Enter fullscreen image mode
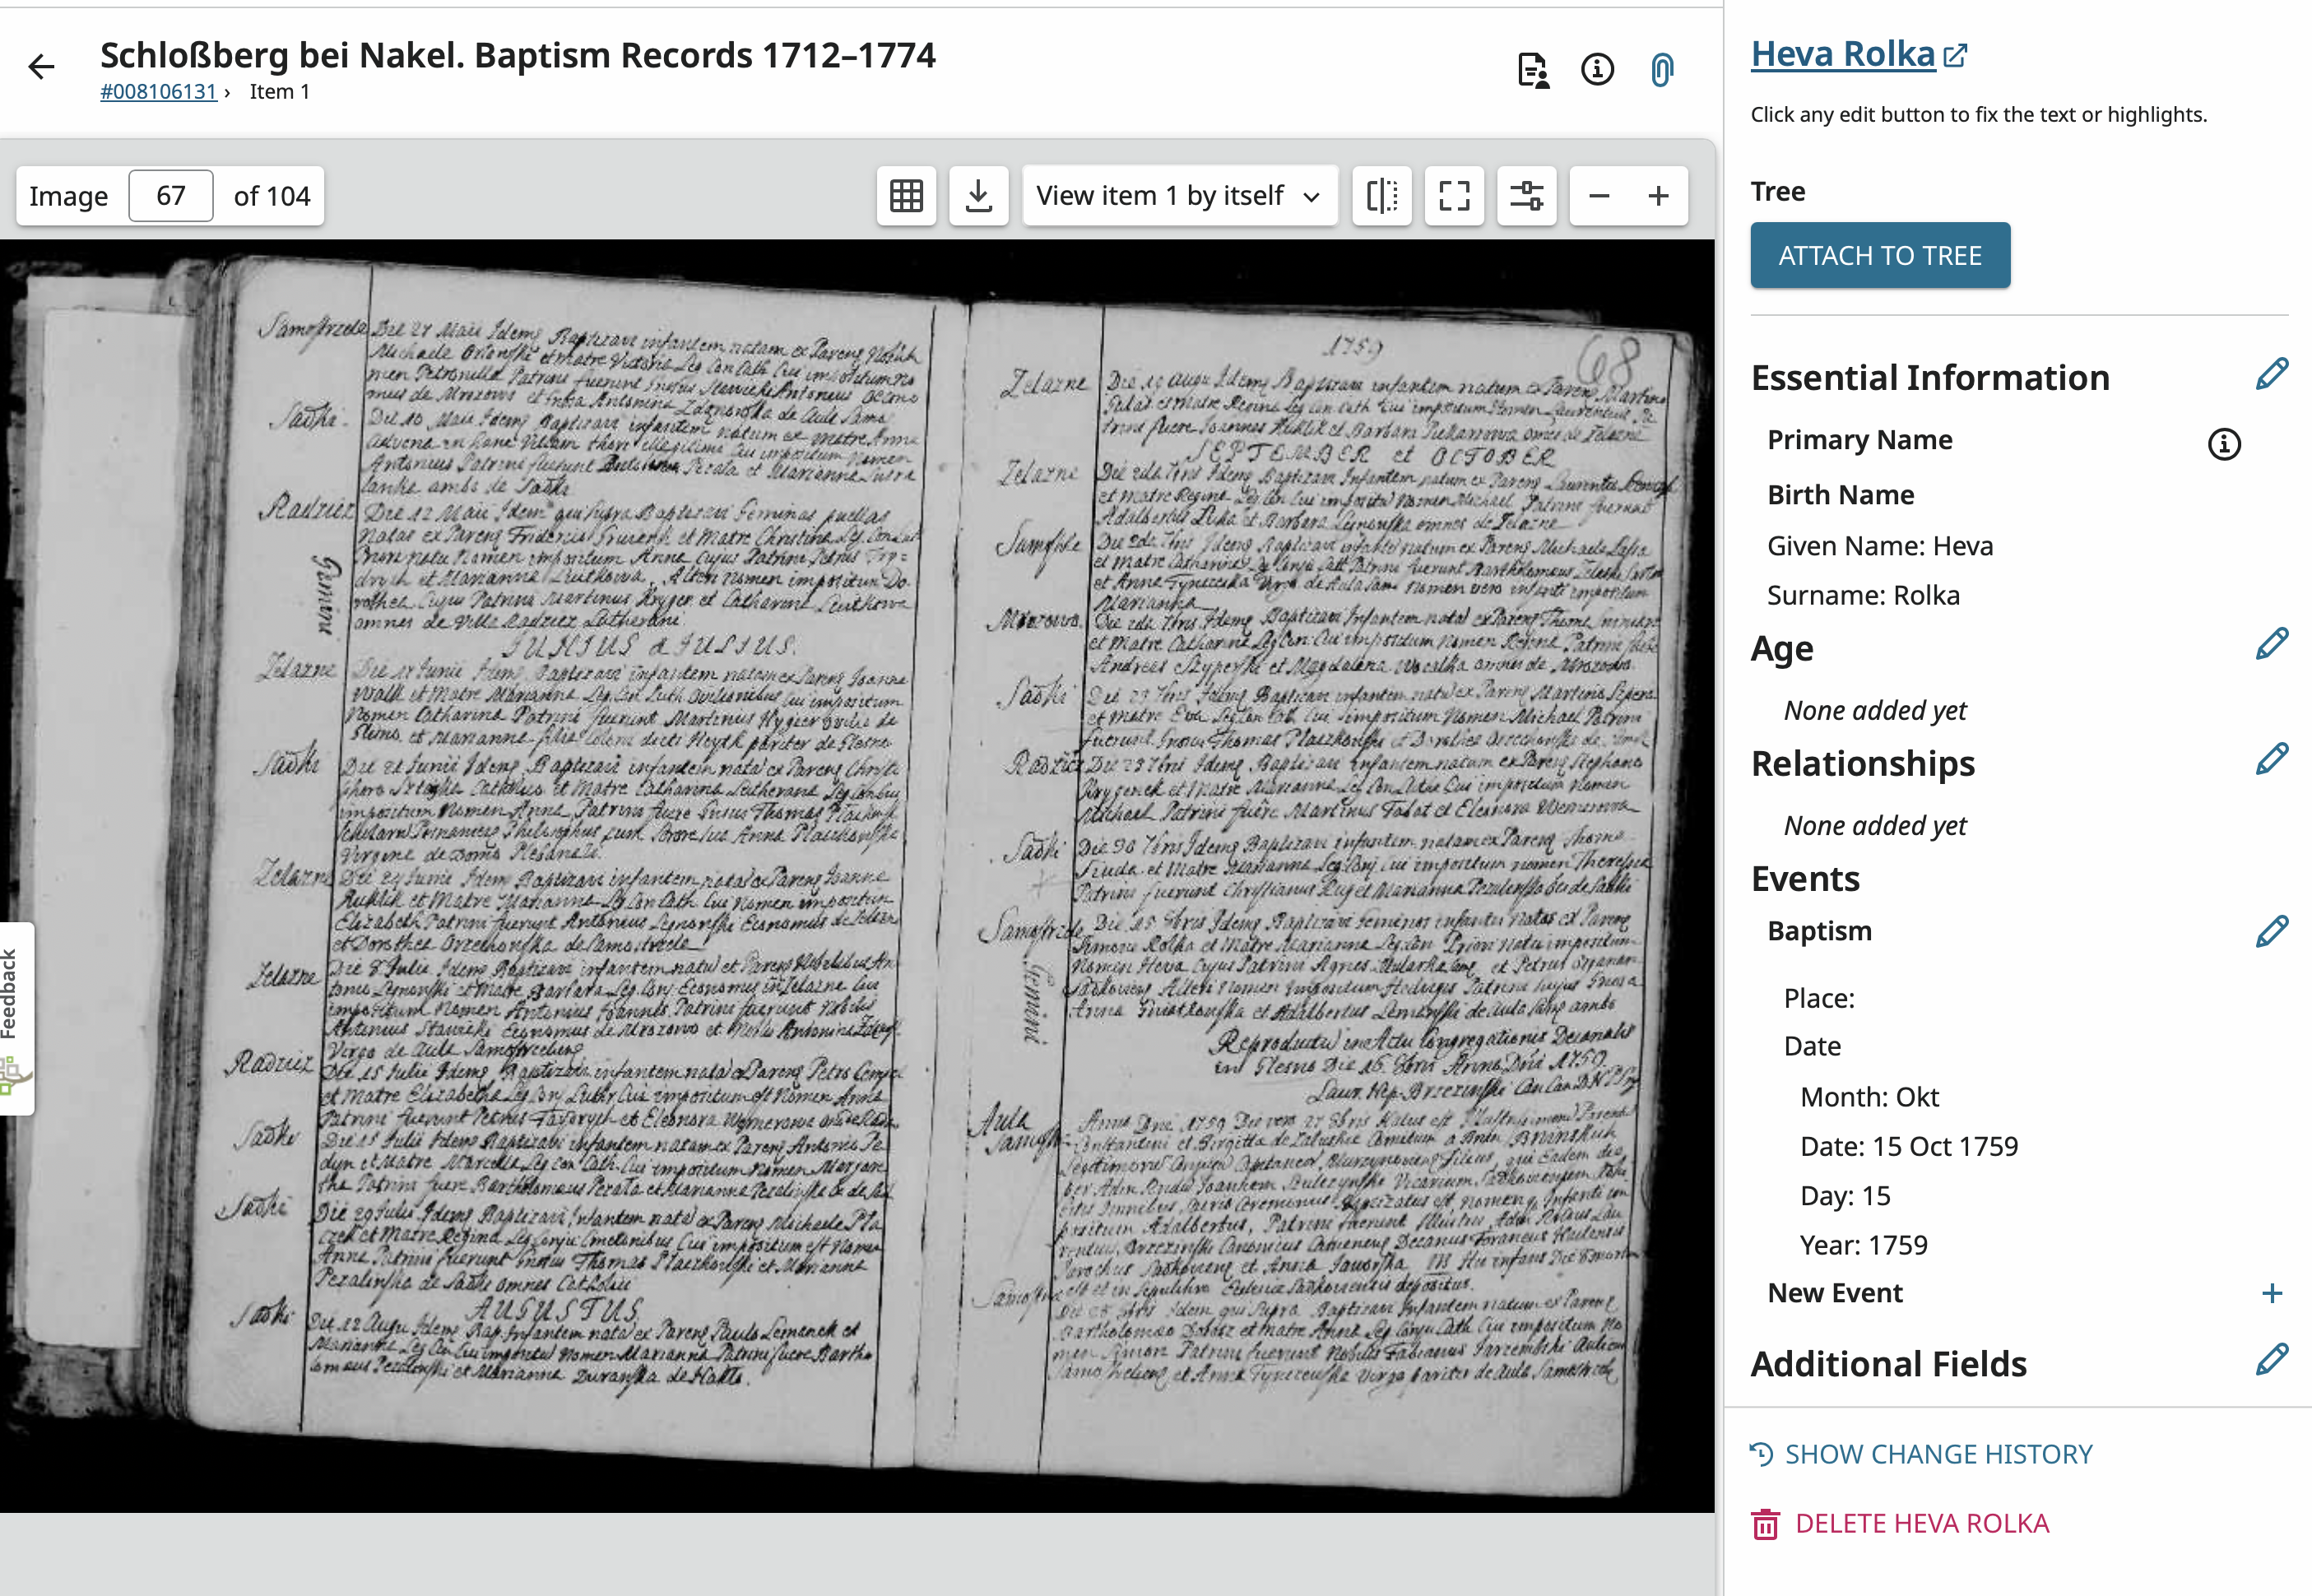2312x1596 pixels. click(1453, 196)
